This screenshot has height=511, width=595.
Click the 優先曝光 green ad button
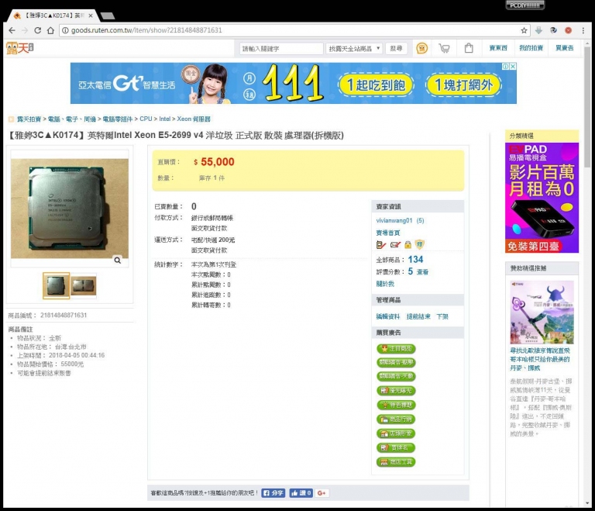point(396,391)
